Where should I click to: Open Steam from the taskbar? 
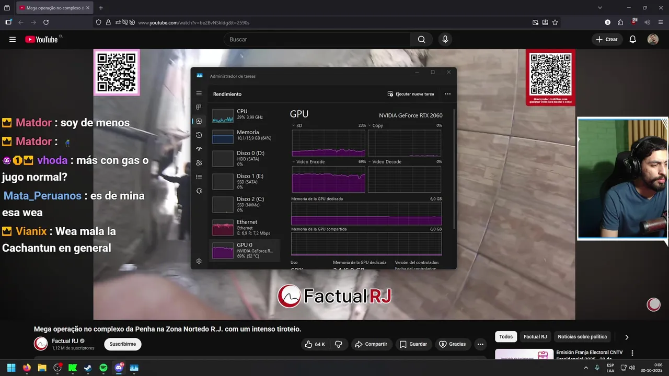pos(88,368)
